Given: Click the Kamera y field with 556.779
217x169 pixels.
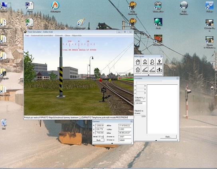Looking at the screenshot, I should [99, 129].
